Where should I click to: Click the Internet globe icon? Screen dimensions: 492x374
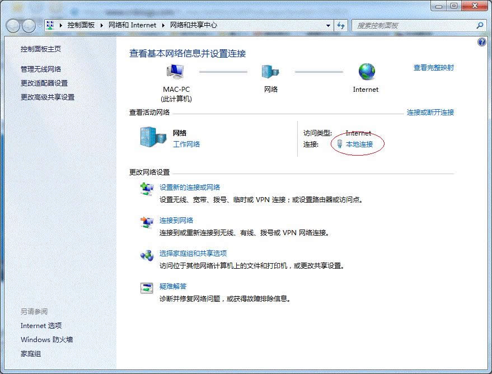coord(366,72)
